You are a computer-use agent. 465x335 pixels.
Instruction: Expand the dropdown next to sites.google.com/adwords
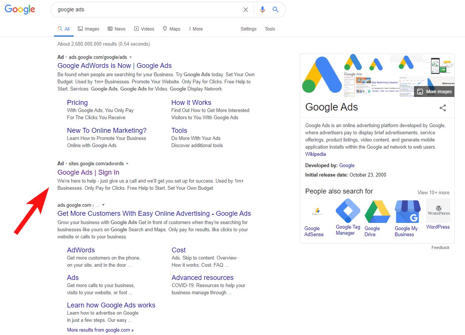coord(127,164)
